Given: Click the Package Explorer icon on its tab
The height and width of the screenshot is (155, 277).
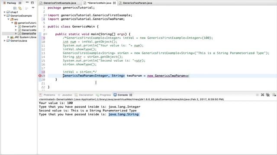Looking at the screenshot, I should coord(4,3).
